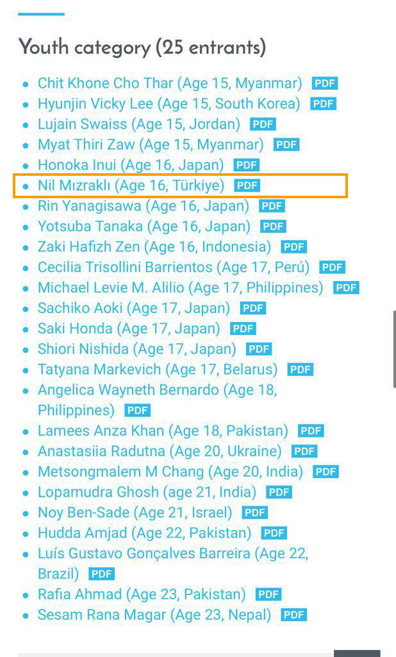
Task: Open Honoka Inui entry link
Action: [131, 166]
